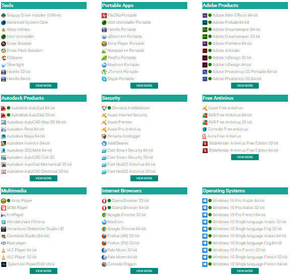
Task: Click the Skype Portable icon
Action: point(104,79)
